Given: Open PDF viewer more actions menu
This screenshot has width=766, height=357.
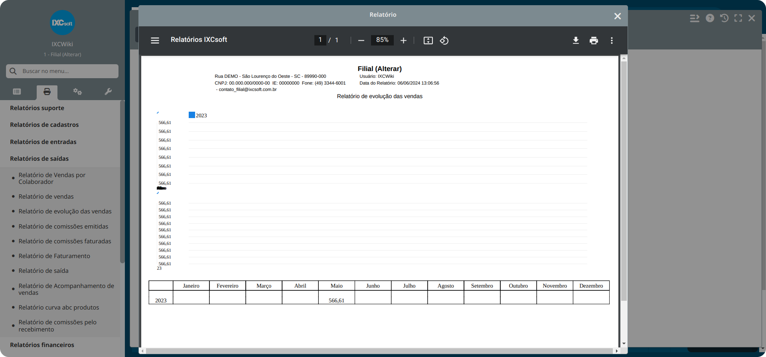Looking at the screenshot, I should 612,40.
